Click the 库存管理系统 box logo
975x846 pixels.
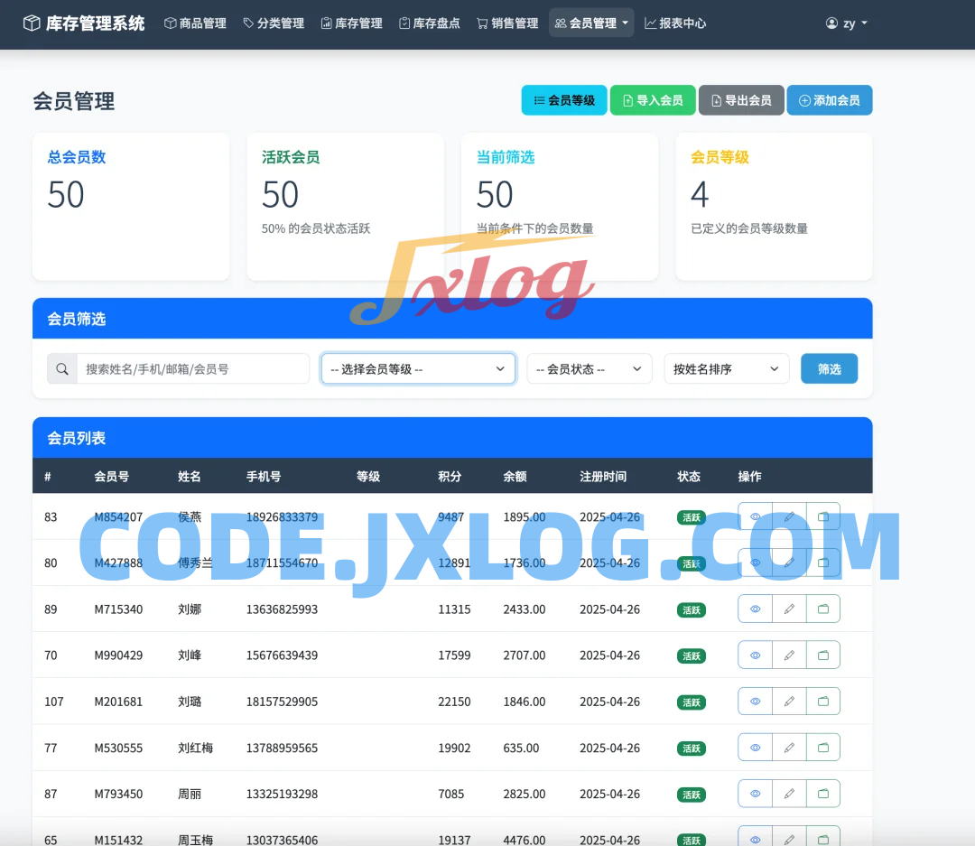point(32,23)
